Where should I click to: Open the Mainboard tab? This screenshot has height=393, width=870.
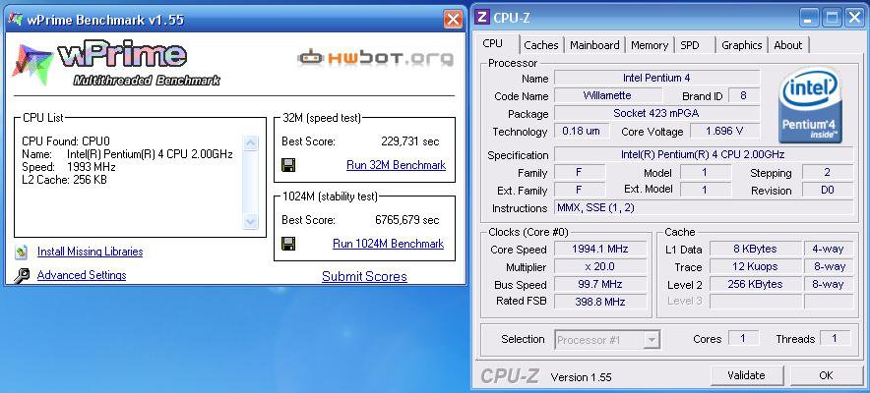click(x=594, y=45)
